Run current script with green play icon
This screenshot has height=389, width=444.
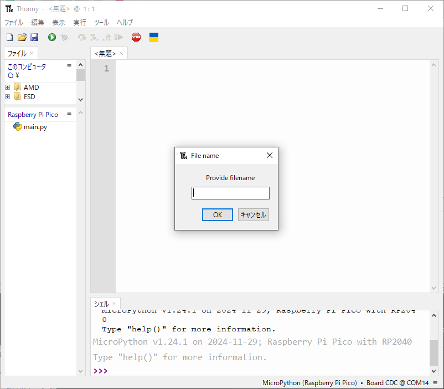click(52, 37)
